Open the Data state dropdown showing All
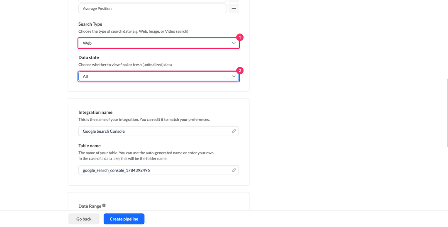This screenshot has width=448, height=227. coord(158,76)
